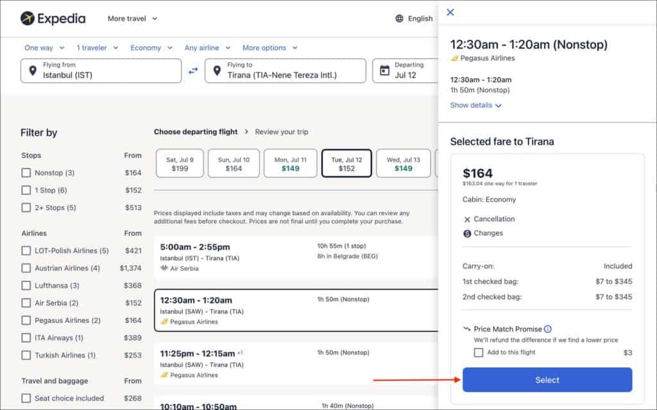Click the Price Match Promise info icon
Screen dimensions: 657x410
548,329
